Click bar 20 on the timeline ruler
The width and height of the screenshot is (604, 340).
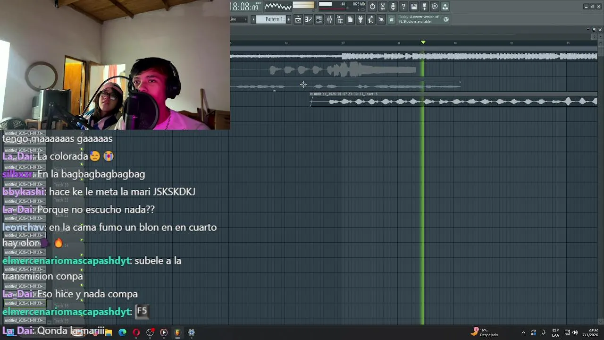pyautogui.click(x=512, y=43)
